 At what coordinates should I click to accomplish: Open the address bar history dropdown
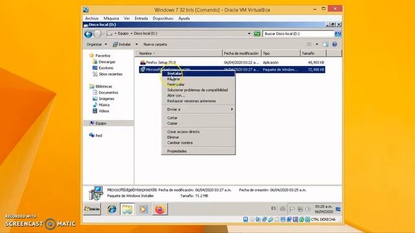(x=249, y=34)
